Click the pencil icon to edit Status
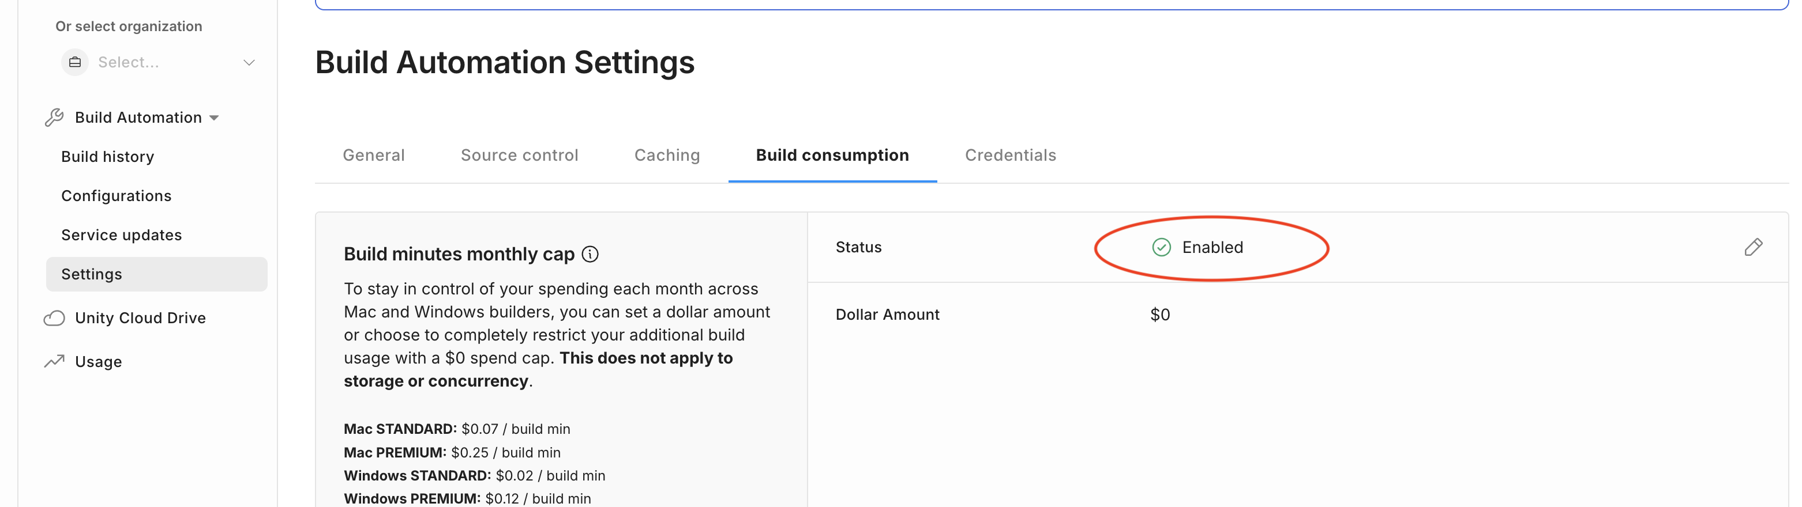This screenshot has width=1802, height=507. click(x=1754, y=247)
